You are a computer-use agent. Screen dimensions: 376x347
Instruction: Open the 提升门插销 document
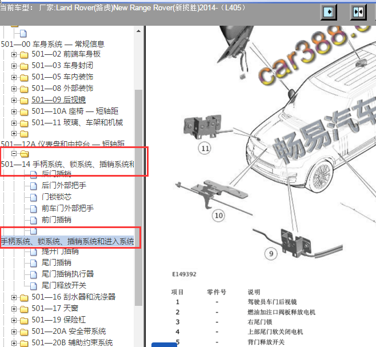60,252
